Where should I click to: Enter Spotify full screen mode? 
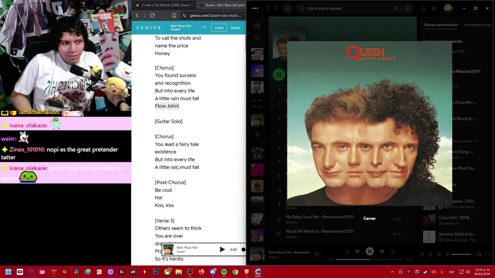point(487,254)
